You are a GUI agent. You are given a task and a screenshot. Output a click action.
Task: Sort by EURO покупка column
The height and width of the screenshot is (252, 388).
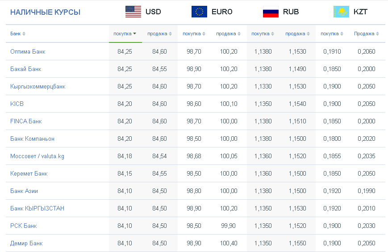[x=194, y=34]
